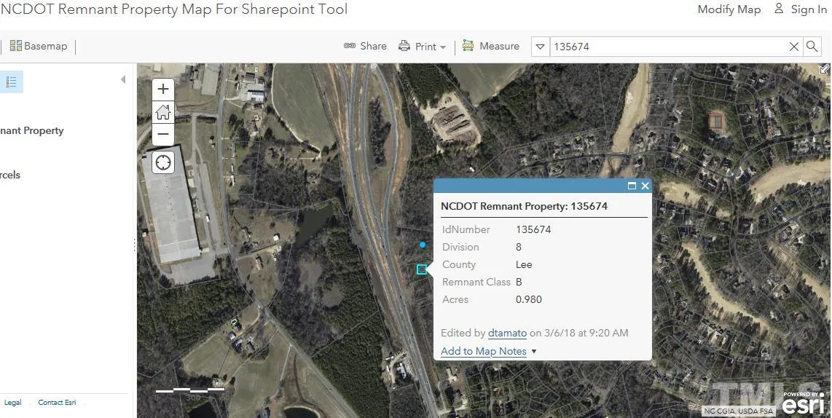Close the NCDOT Remnant Property popup

point(645,186)
